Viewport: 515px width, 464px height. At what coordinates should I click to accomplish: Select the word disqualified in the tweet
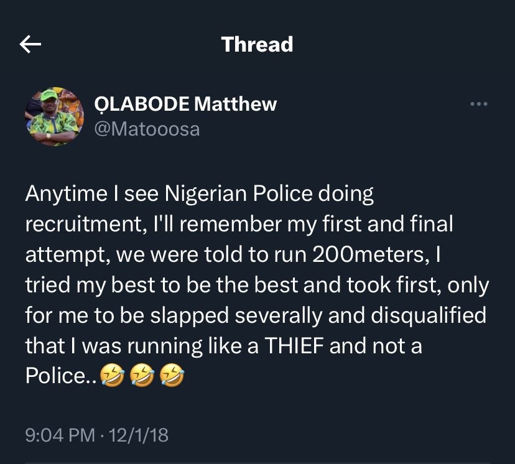[429, 315]
